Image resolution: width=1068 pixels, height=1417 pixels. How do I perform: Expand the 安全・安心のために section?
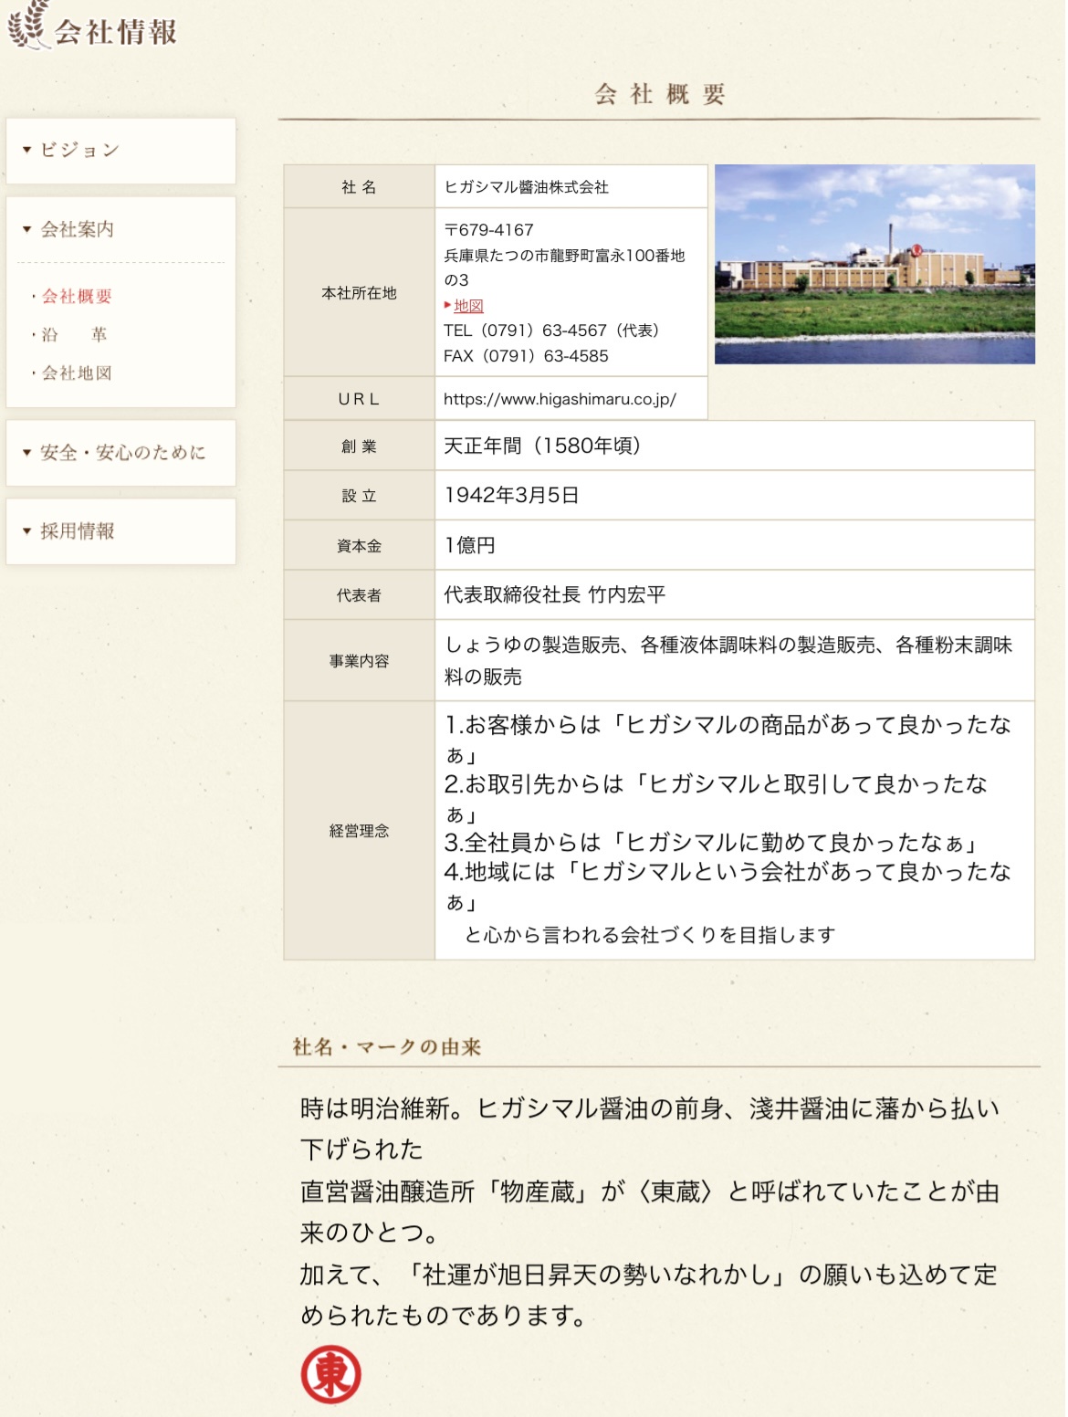pyautogui.click(x=120, y=453)
